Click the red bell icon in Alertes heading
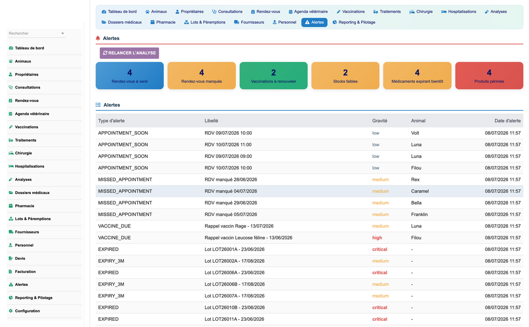This screenshot has width=529, height=327. [98, 38]
